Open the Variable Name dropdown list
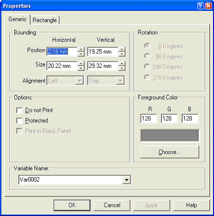The image size is (214, 216). point(127,180)
